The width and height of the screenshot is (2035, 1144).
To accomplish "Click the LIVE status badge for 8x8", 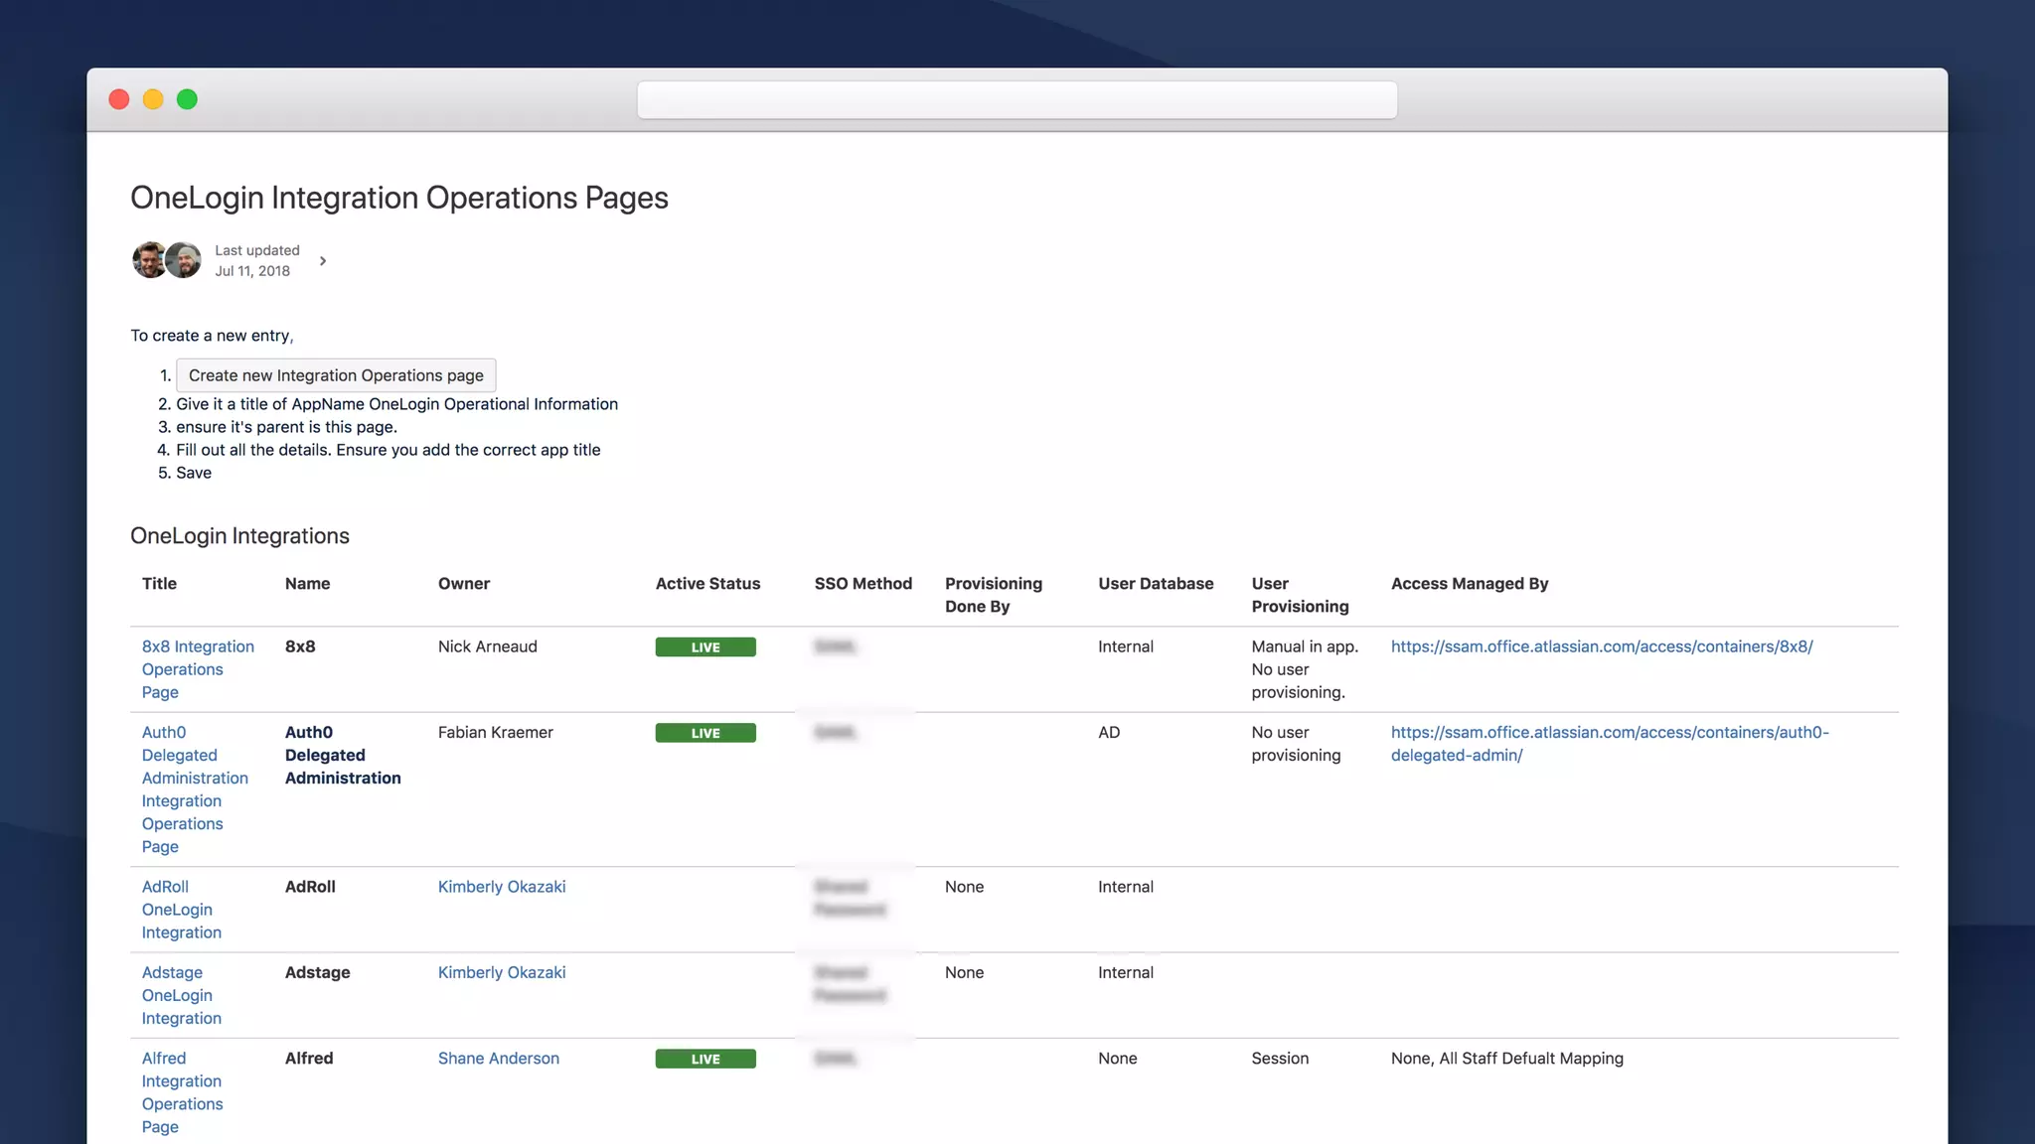I will [x=705, y=647].
